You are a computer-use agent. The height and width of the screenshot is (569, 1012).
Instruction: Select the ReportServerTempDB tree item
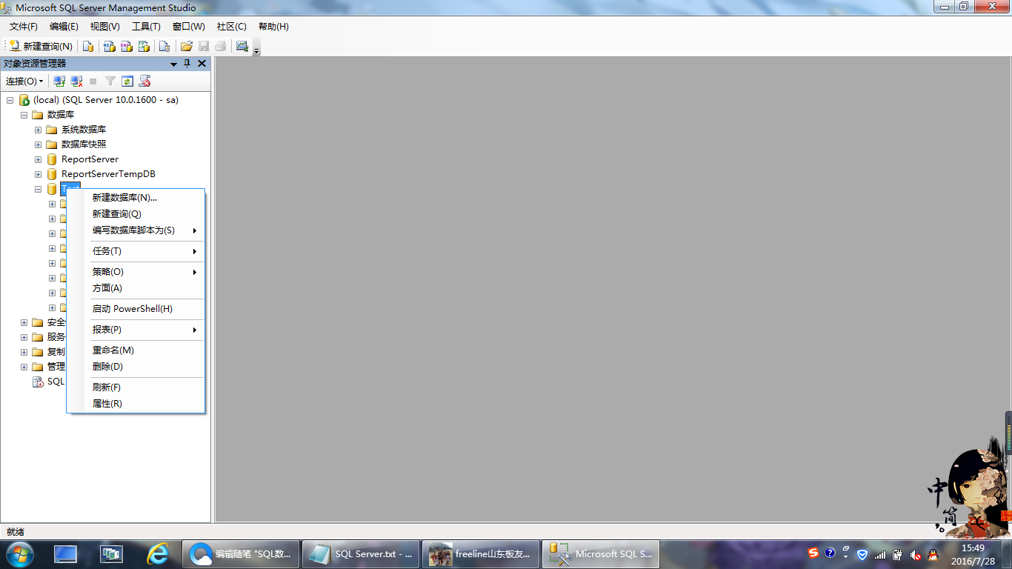pyautogui.click(x=108, y=174)
